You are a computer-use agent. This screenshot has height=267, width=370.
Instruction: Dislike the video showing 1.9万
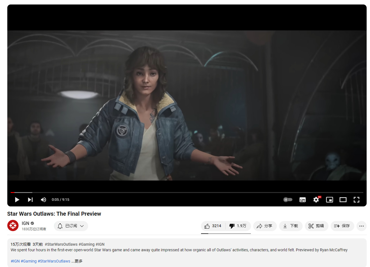(x=238, y=226)
